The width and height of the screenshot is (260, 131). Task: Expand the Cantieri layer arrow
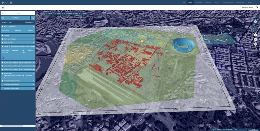[x=34, y=35]
